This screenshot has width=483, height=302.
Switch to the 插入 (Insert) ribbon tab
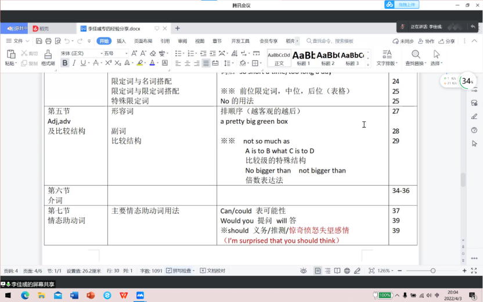121,41
